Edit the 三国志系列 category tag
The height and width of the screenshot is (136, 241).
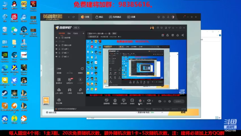pos(93,37)
